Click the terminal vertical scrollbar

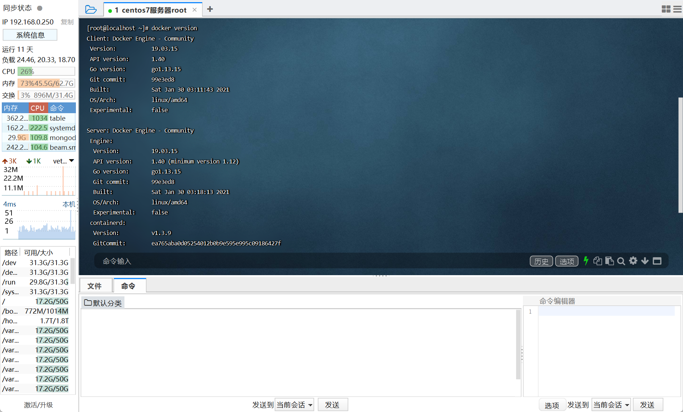click(x=680, y=154)
